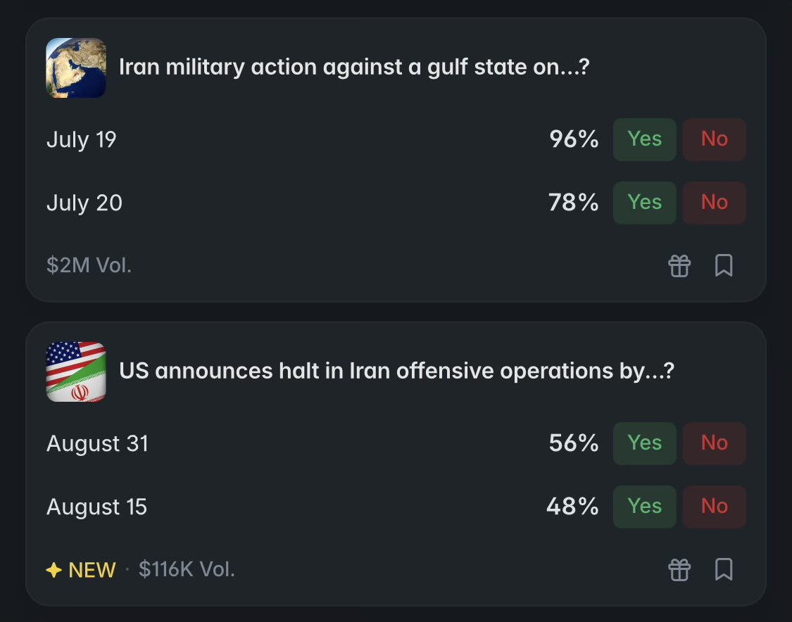Select the August 31 outcome row label
Viewport: 792px width, 622px height.
coord(97,444)
